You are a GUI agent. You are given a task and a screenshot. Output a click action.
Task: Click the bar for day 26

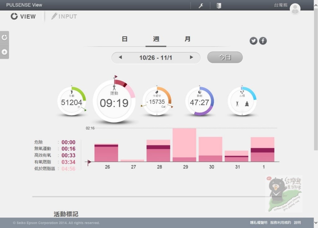point(106,153)
